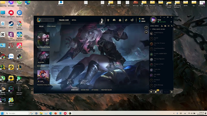Screen dimensions: 207x116
Task: Open the Gem summoner profile avatar
Action: (x=153, y=20)
